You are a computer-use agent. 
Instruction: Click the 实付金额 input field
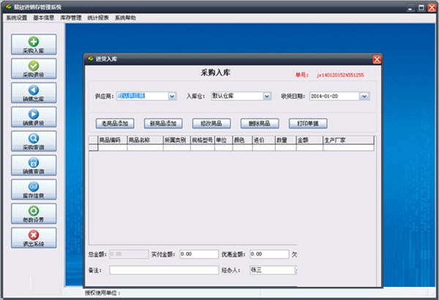tap(199, 254)
